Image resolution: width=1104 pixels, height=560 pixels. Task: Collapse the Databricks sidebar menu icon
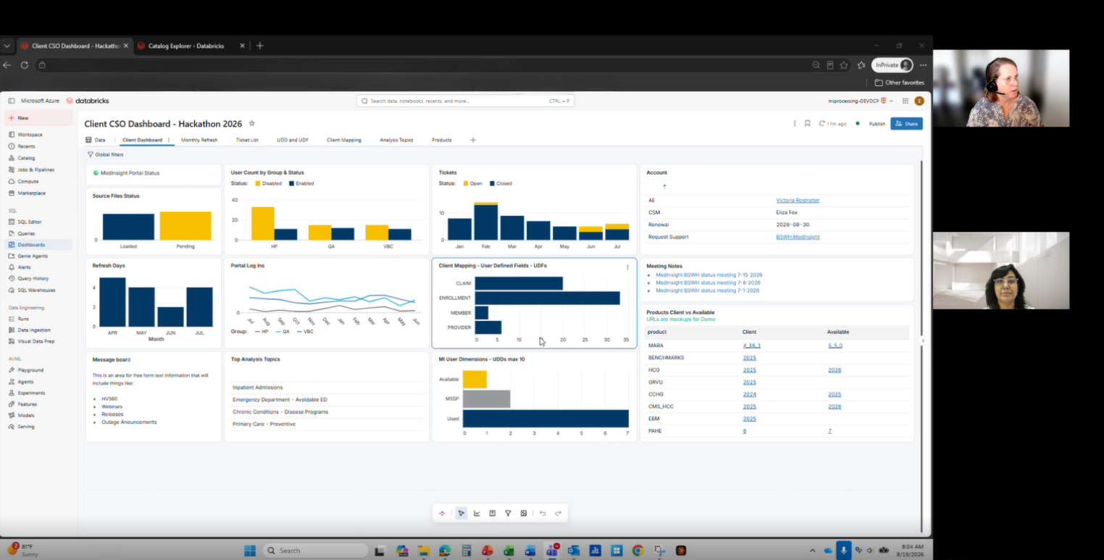pyautogui.click(x=12, y=101)
